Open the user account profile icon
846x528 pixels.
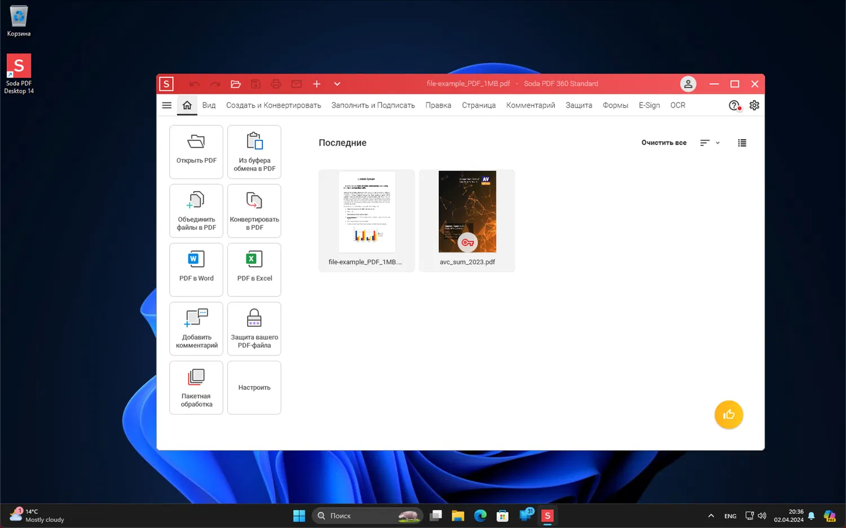(688, 84)
